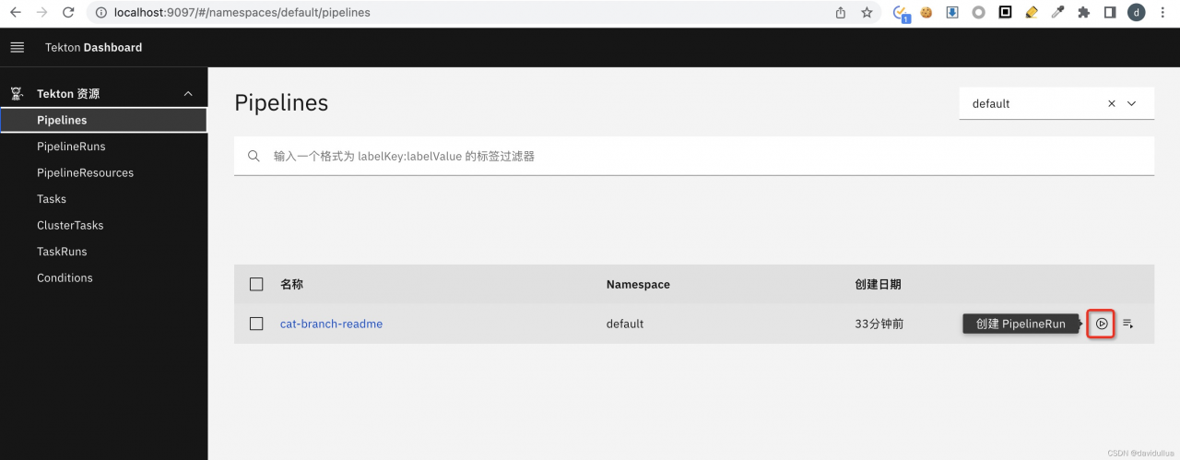Screen dimensions: 1180x460
Task: Click the eyedropper color picker extension
Action: (x=1058, y=13)
